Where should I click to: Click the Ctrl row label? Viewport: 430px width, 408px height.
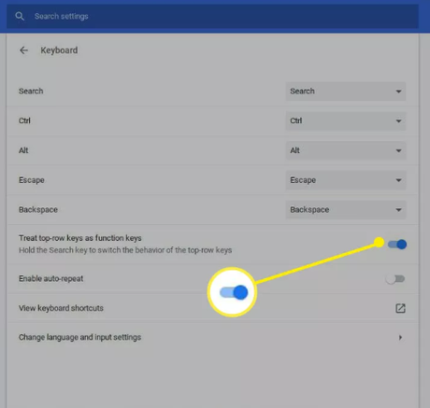tap(24, 120)
